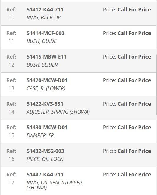
Task: Select the BUSH, SLIDER description
Action: coord(42,65)
